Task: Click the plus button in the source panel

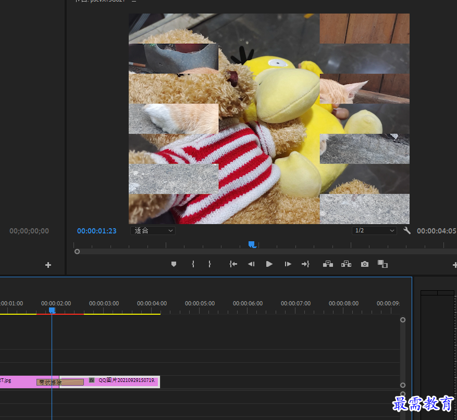Action: tap(48, 265)
